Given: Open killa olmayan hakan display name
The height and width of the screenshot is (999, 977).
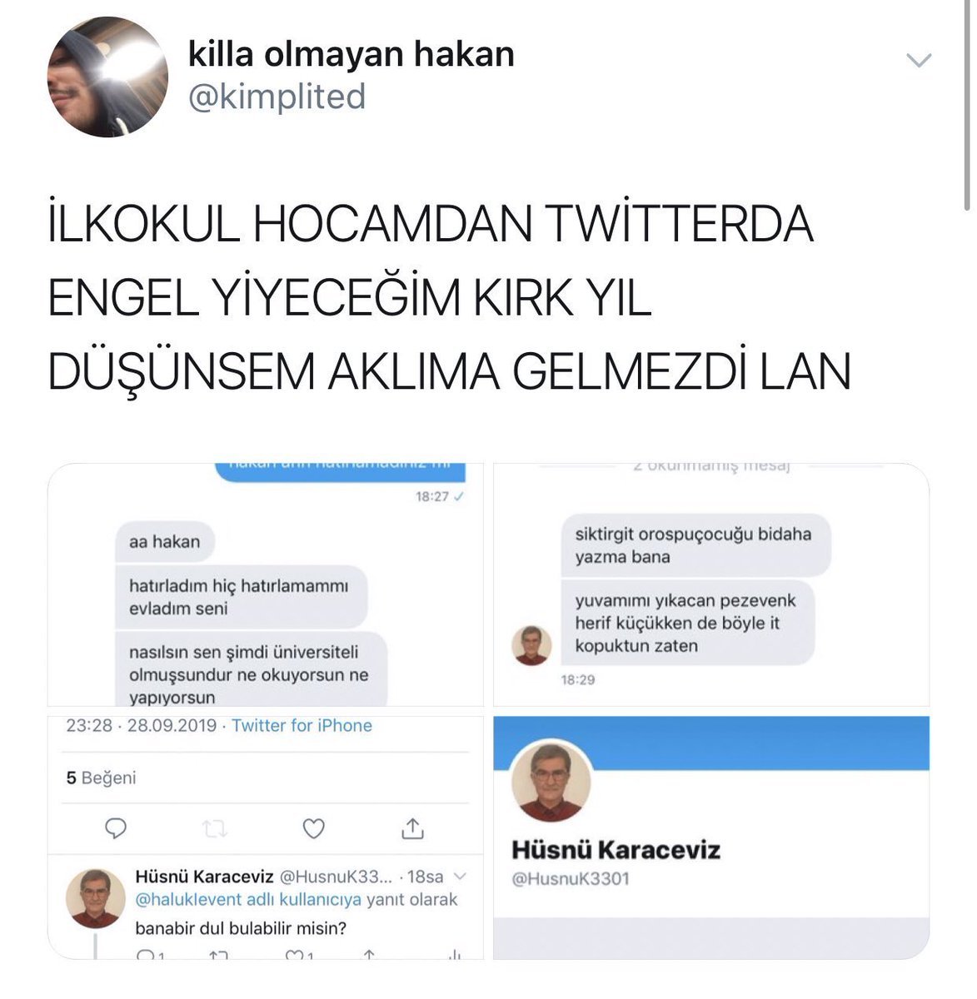Looking at the screenshot, I should tap(351, 54).
